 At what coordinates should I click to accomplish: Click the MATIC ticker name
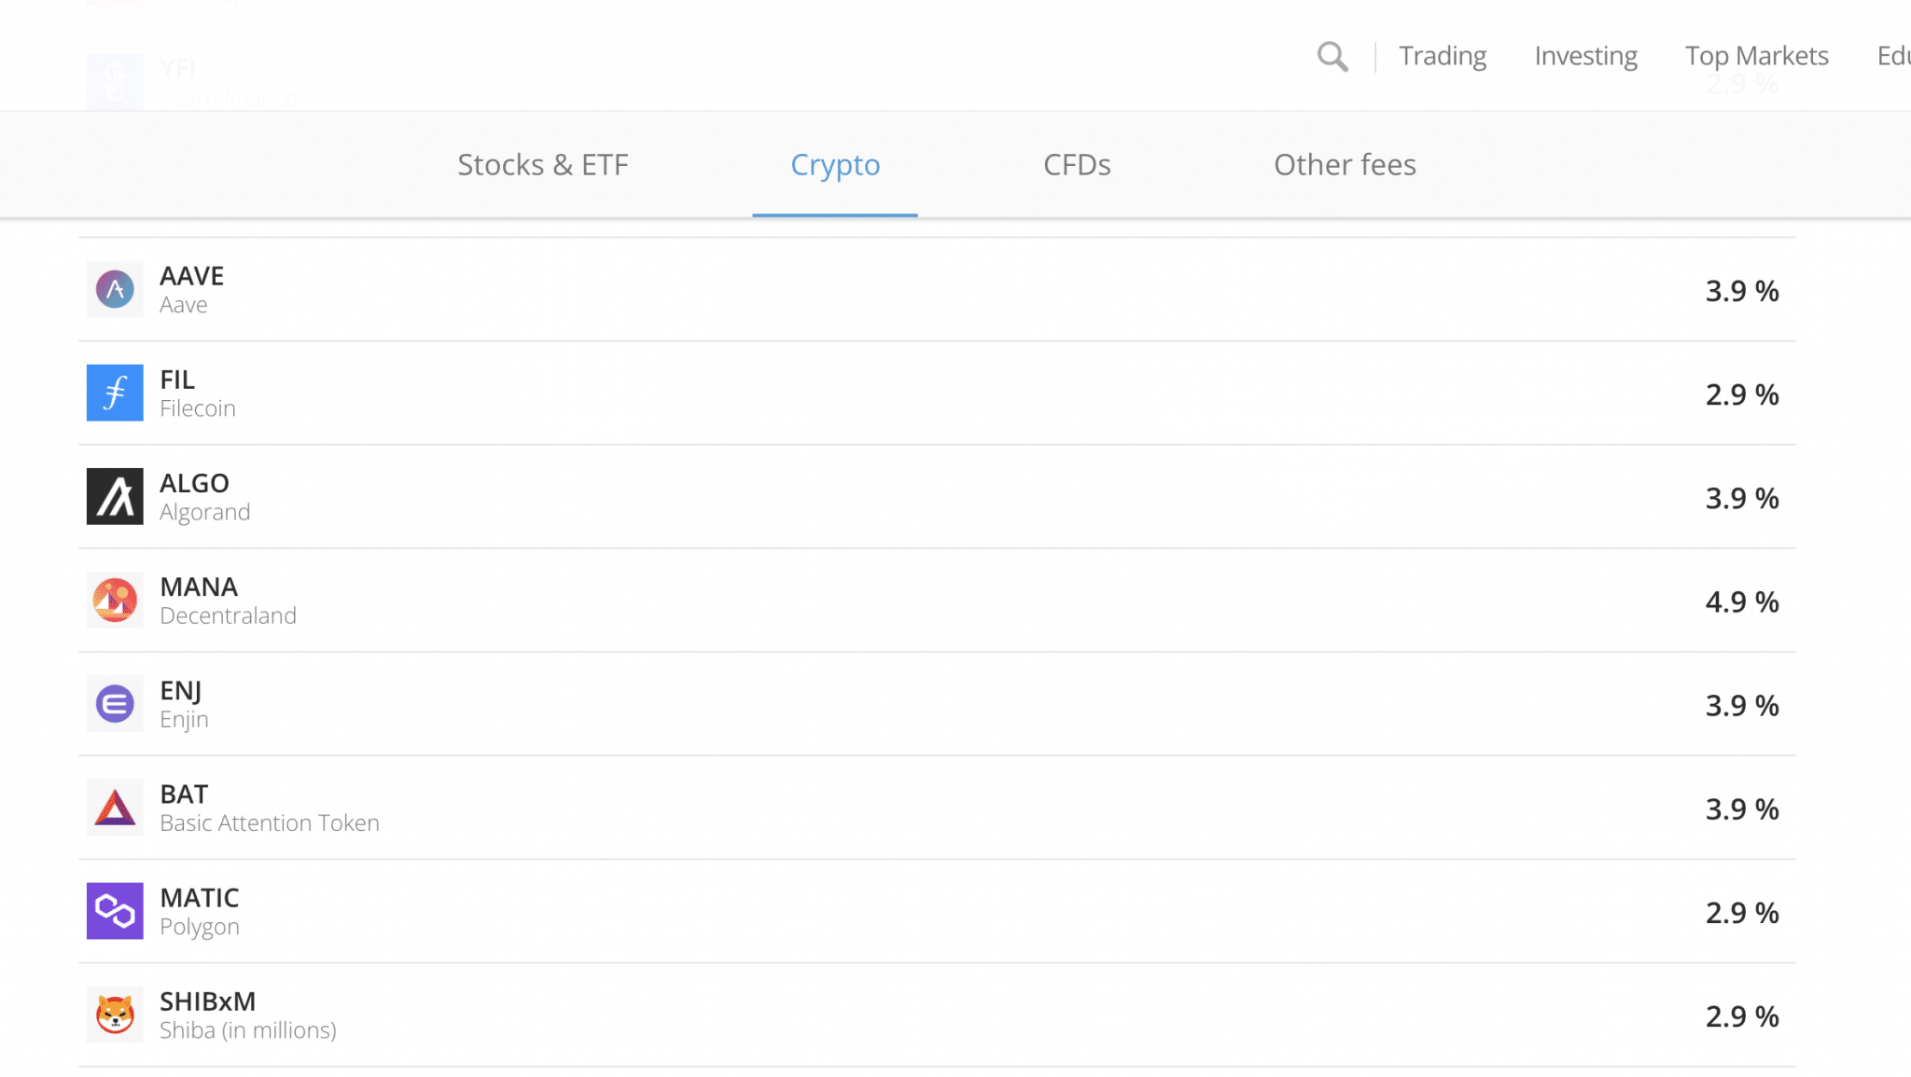pyautogui.click(x=200, y=897)
